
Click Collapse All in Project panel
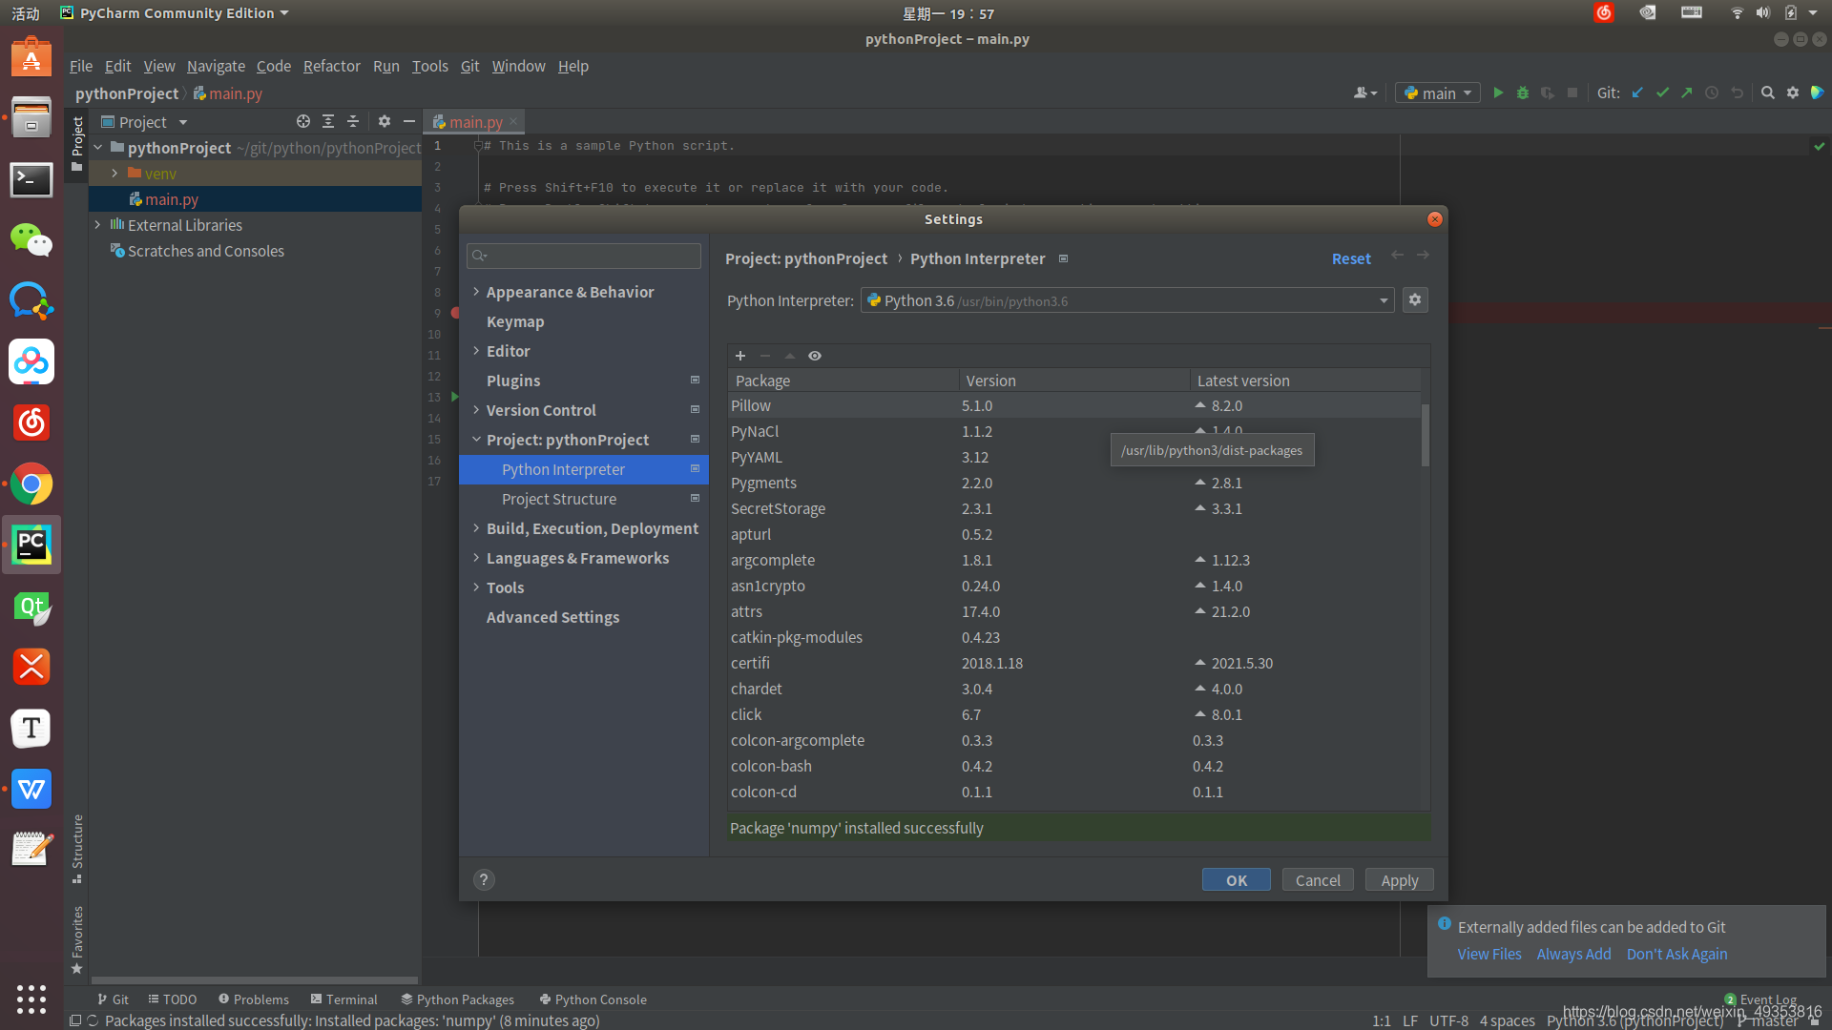pyautogui.click(x=353, y=121)
